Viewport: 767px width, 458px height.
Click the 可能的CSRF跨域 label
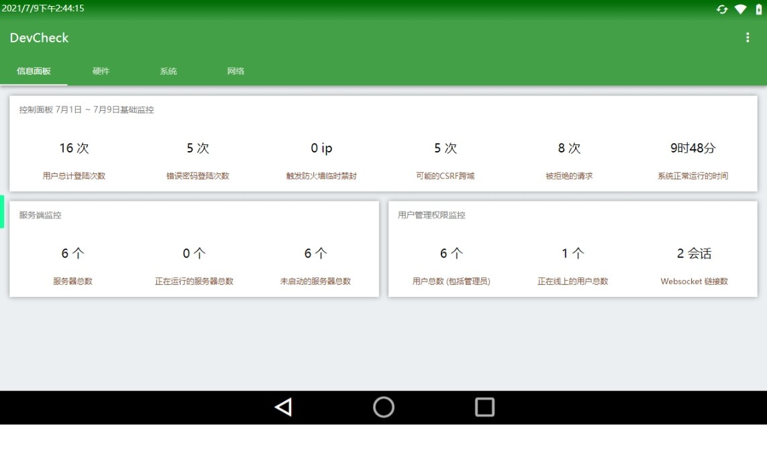445,176
